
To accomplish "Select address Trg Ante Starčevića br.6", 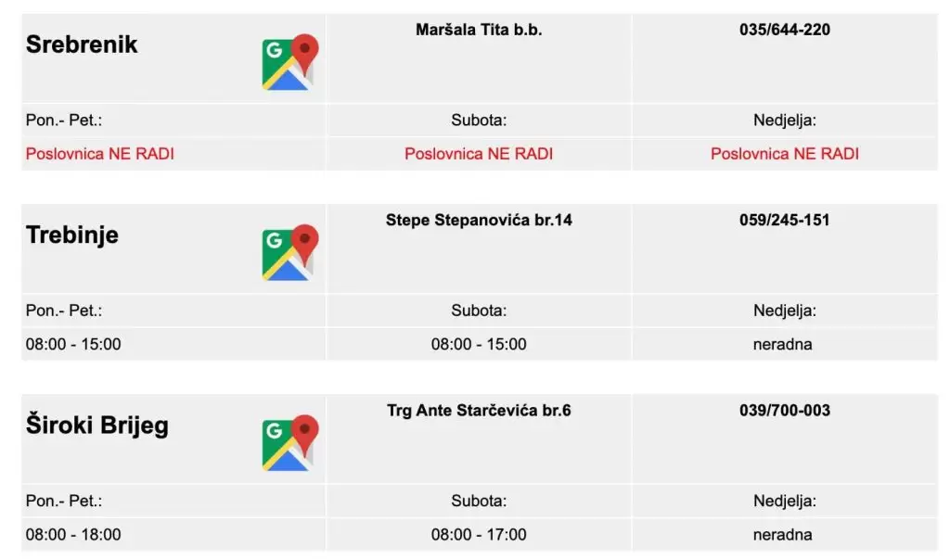I will click(479, 410).
